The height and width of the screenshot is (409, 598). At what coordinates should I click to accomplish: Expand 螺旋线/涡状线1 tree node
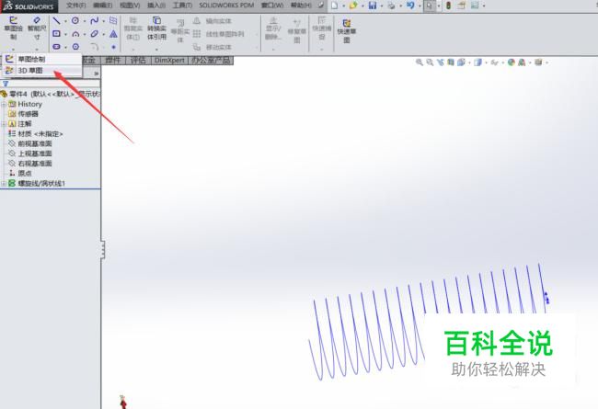pyautogui.click(x=4, y=183)
